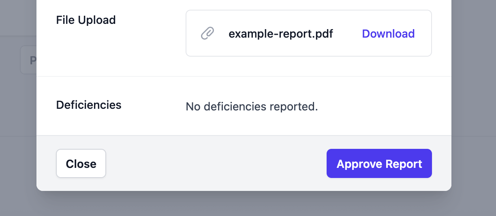This screenshot has width=496, height=216.
Task: Click the File Upload field label
Action: [x=86, y=20]
